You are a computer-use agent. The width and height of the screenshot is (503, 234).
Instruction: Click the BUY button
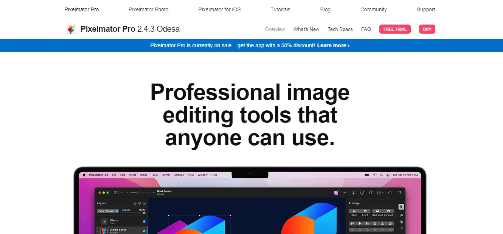point(427,29)
